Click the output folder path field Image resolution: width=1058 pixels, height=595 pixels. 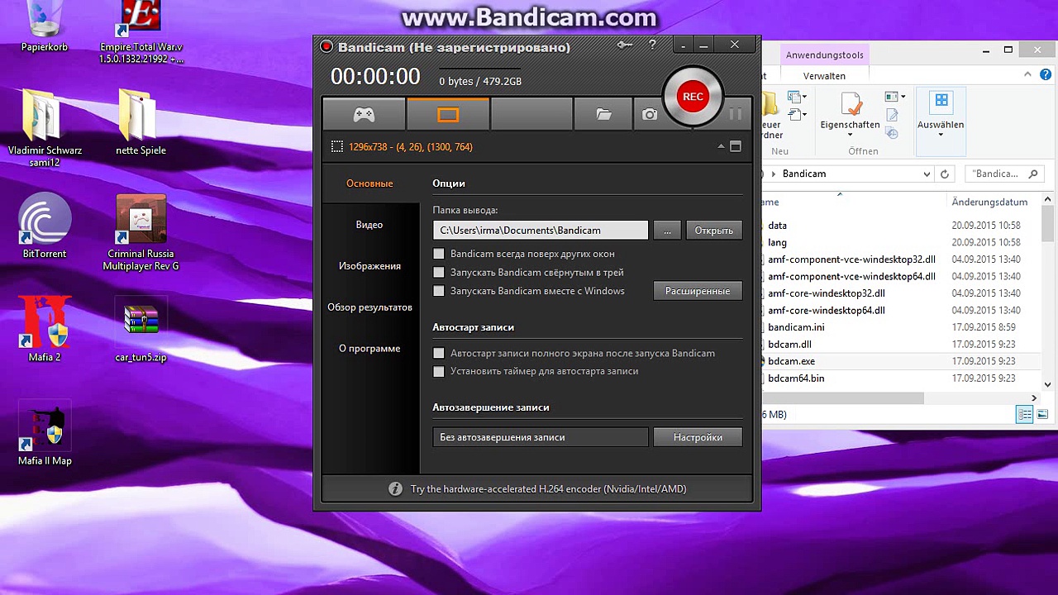(x=541, y=231)
